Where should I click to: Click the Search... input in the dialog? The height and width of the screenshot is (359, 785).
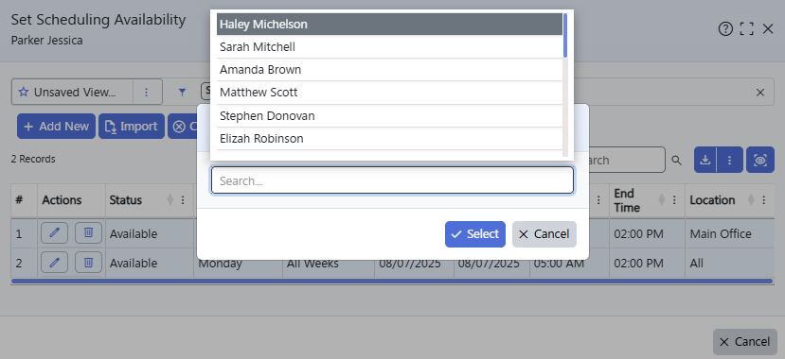click(392, 180)
